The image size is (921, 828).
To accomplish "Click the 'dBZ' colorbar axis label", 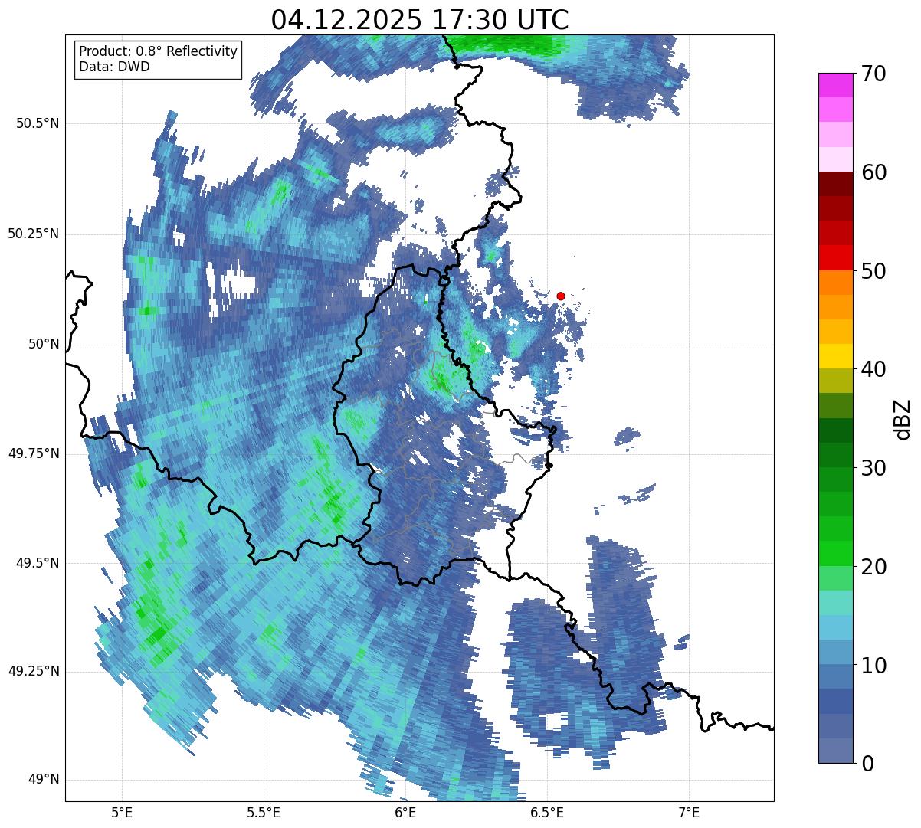I will point(903,418).
